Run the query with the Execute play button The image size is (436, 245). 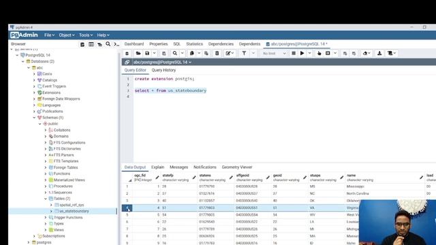pos(302,53)
